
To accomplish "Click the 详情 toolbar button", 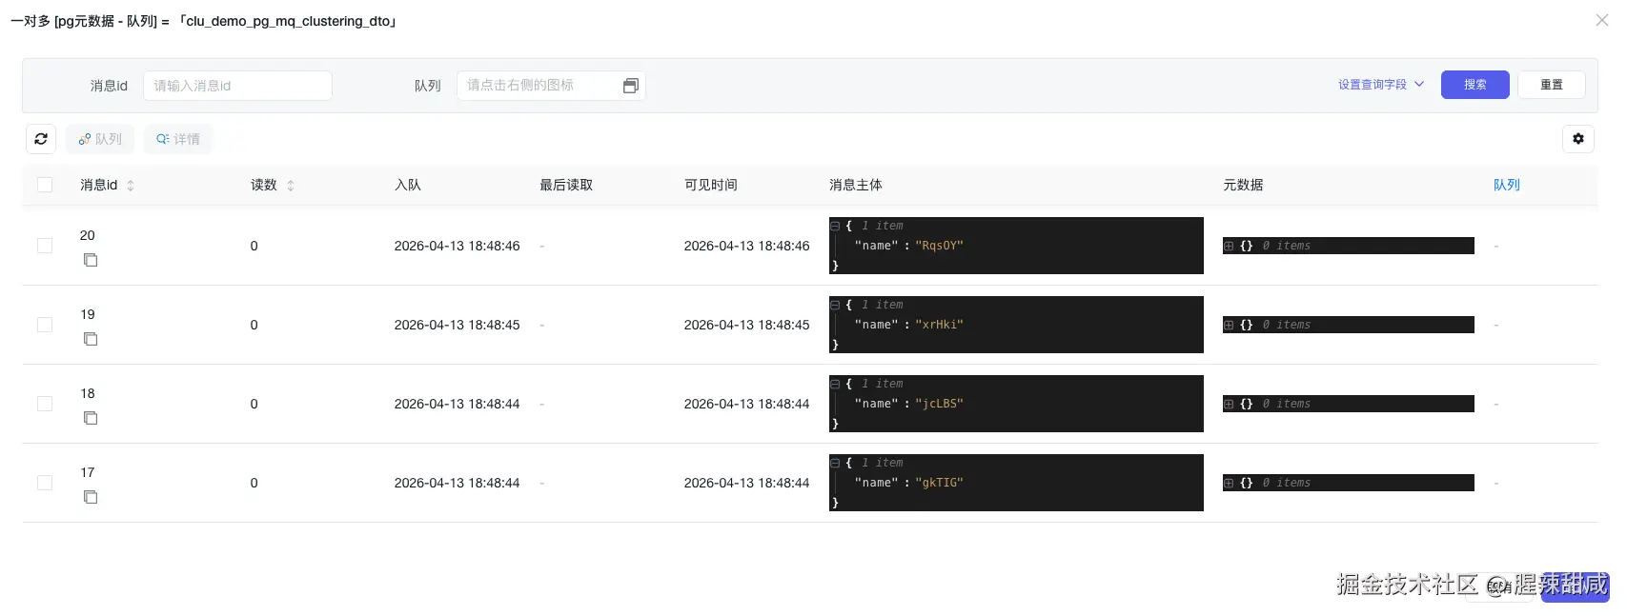I will tap(178, 139).
